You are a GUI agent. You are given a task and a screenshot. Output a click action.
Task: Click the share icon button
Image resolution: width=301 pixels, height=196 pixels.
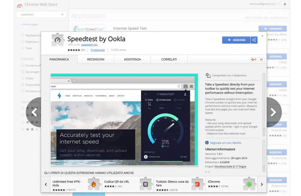point(254,40)
